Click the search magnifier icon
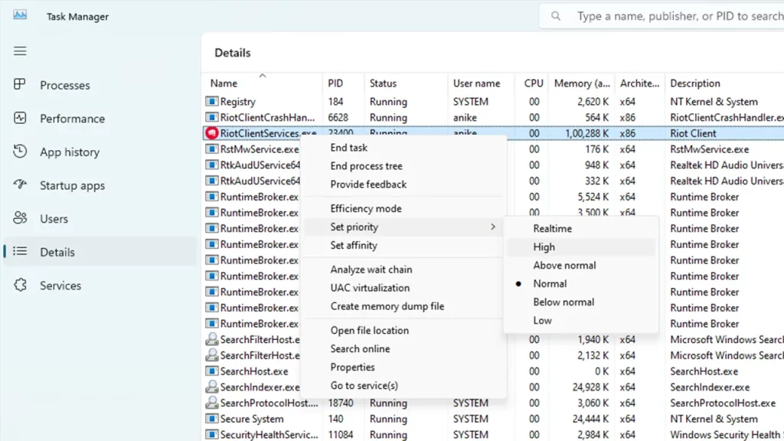784x441 pixels. [556, 16]
